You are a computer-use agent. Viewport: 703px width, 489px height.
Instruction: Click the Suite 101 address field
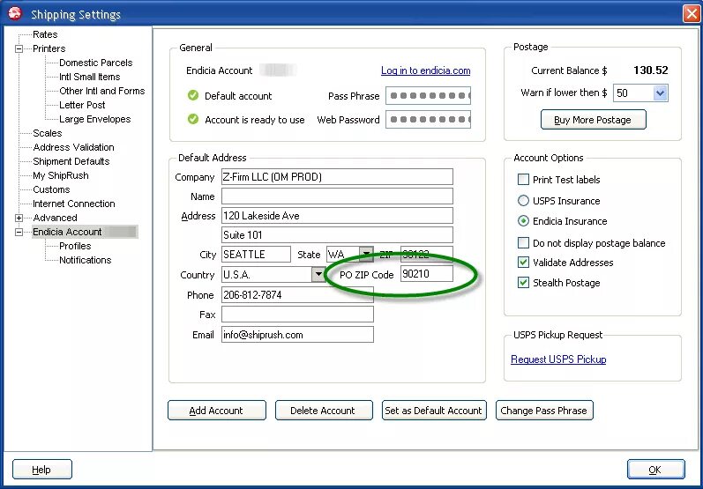tap(337, 234)
